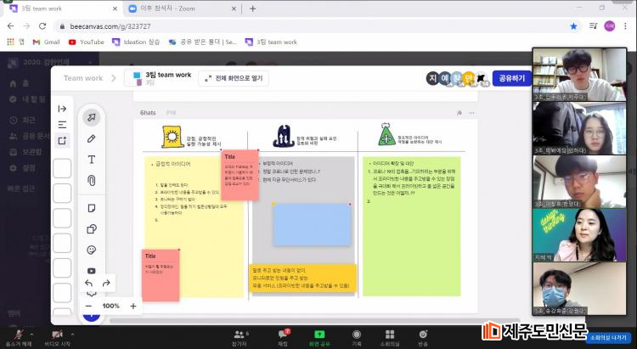This screenshot has height=349, width=637.
Task: Select the pen drawing tool
Action: tap(91, 138)
